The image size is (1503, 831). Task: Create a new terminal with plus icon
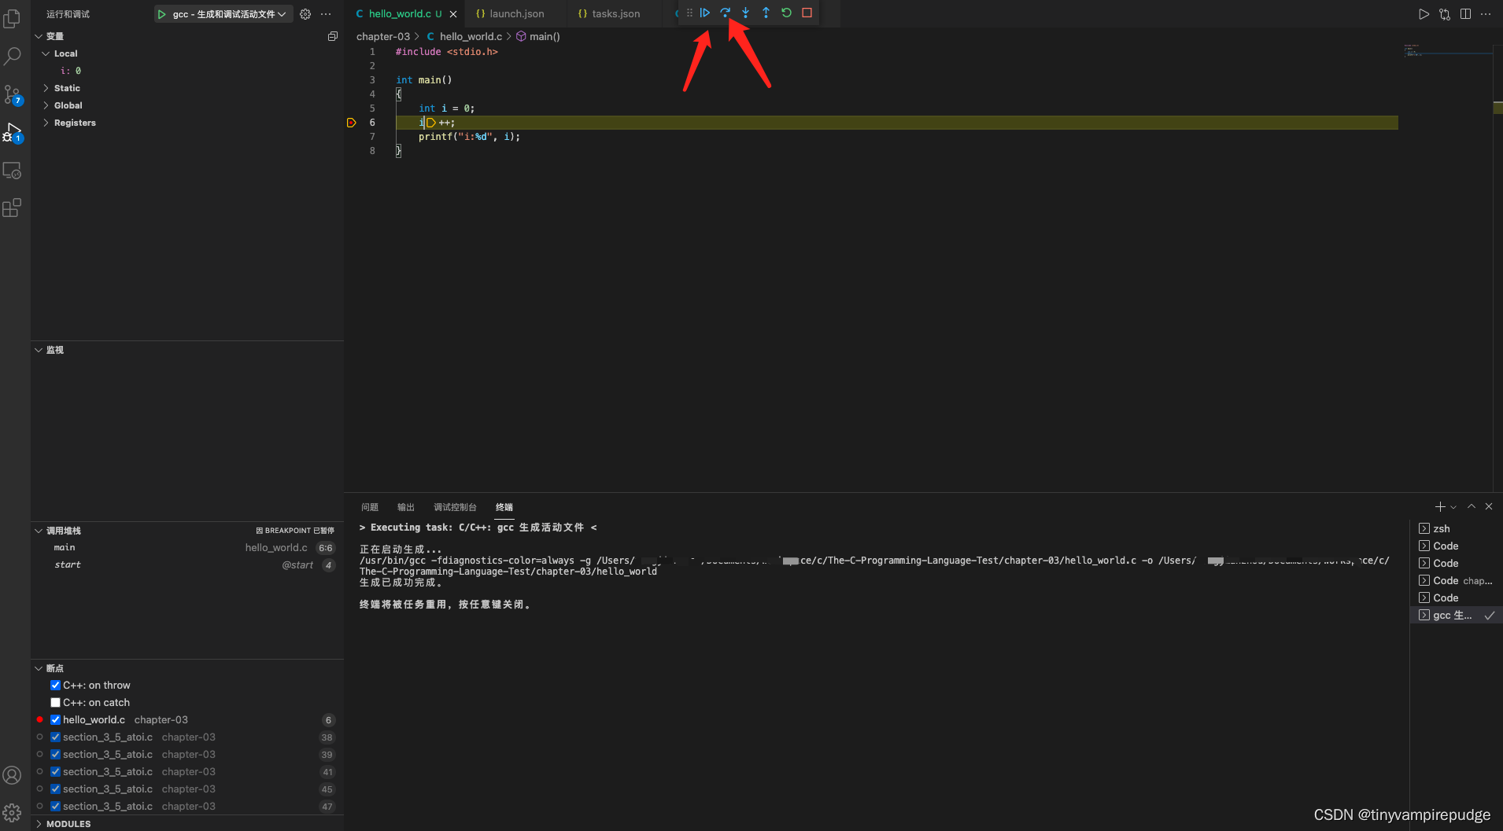(1440, 507)
